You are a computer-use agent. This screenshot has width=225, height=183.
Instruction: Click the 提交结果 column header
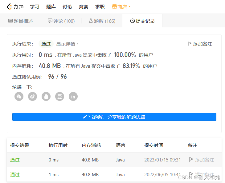click(x=19, y=145)
